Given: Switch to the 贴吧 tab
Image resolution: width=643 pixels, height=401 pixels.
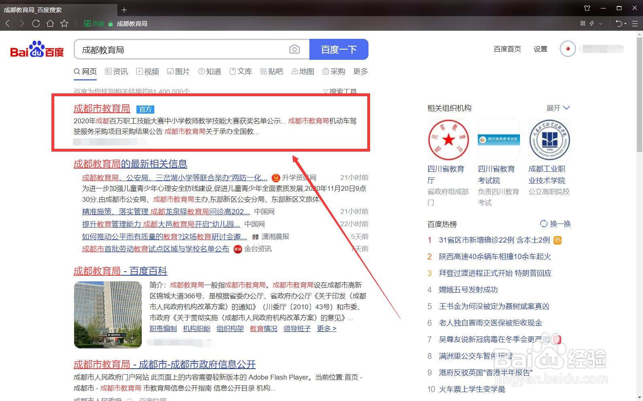Looking at the screenshot, I should tap(272, 72).
